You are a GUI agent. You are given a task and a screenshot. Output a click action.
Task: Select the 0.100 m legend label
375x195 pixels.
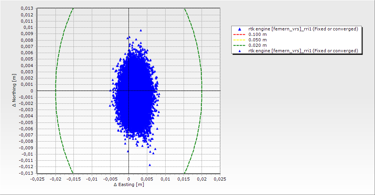258,35
